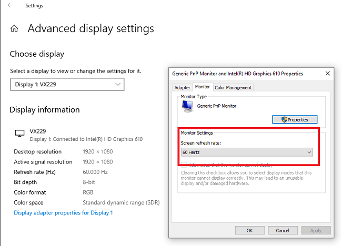Click the VX229 display name
The width and height of the screenshot is (342, 246).
38,131
